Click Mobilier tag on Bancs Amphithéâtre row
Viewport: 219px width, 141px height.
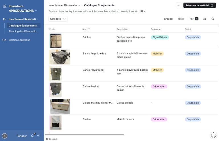(157, 54)
